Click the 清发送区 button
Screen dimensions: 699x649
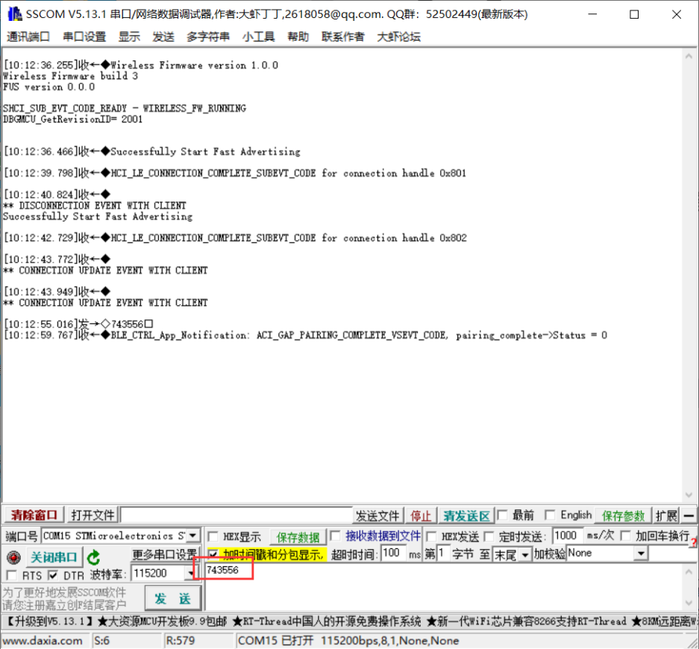(x=466, y=515)
